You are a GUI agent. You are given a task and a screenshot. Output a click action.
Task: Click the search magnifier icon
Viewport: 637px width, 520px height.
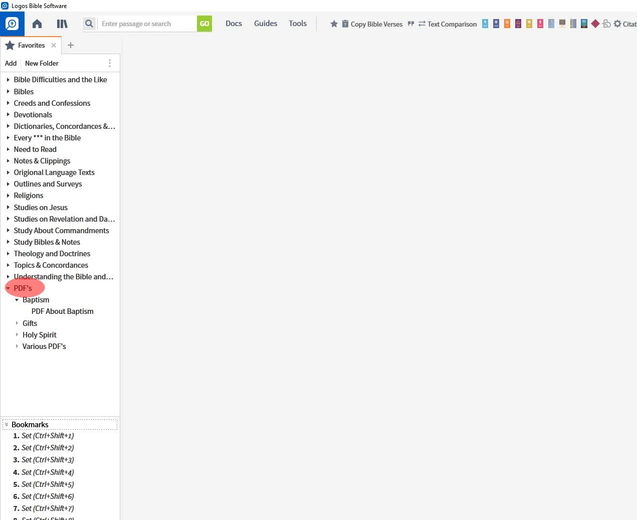pos(89,24)
